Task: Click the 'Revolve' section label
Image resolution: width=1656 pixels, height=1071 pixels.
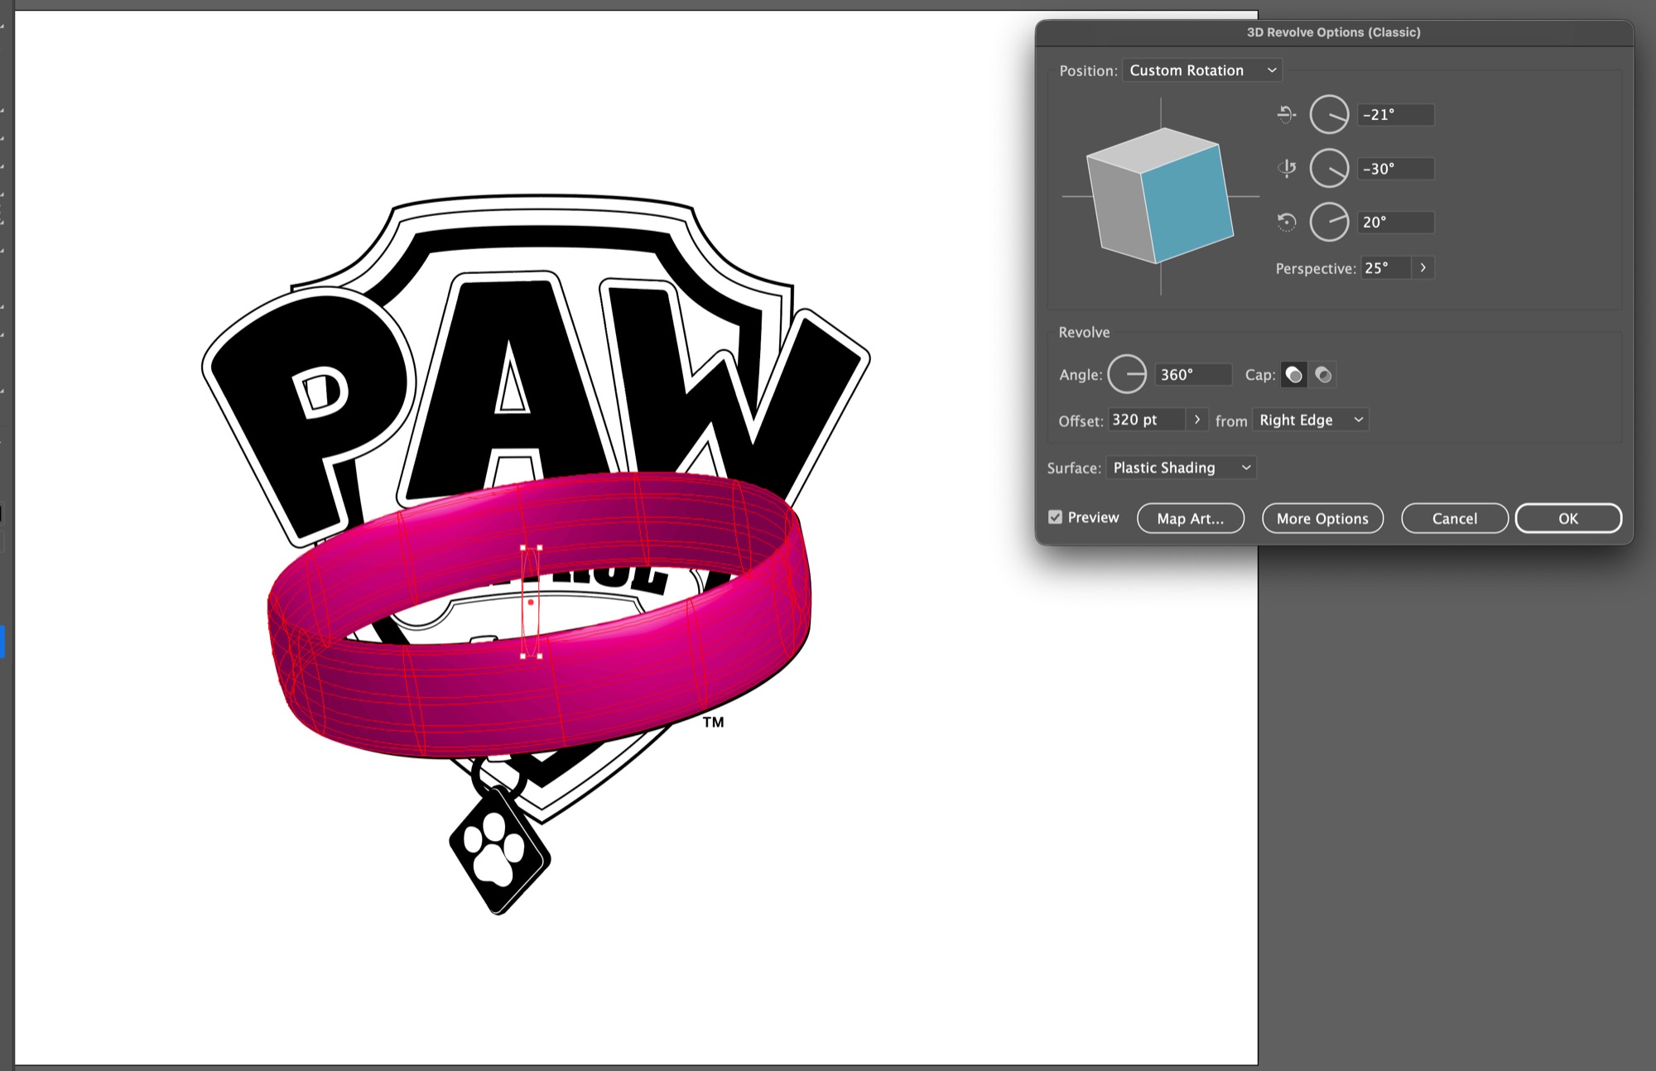Action: pos(1084,332)
